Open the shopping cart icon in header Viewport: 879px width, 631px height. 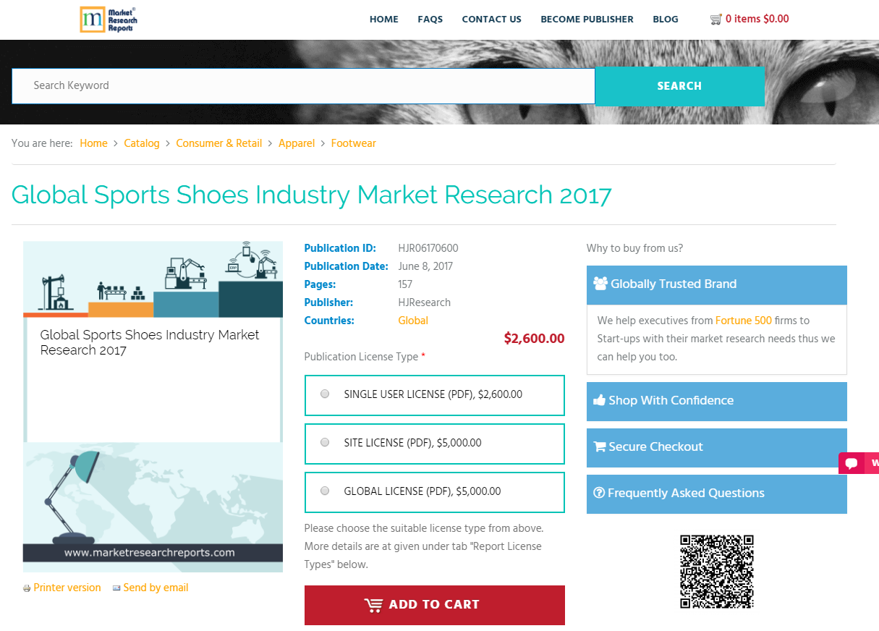716,19
